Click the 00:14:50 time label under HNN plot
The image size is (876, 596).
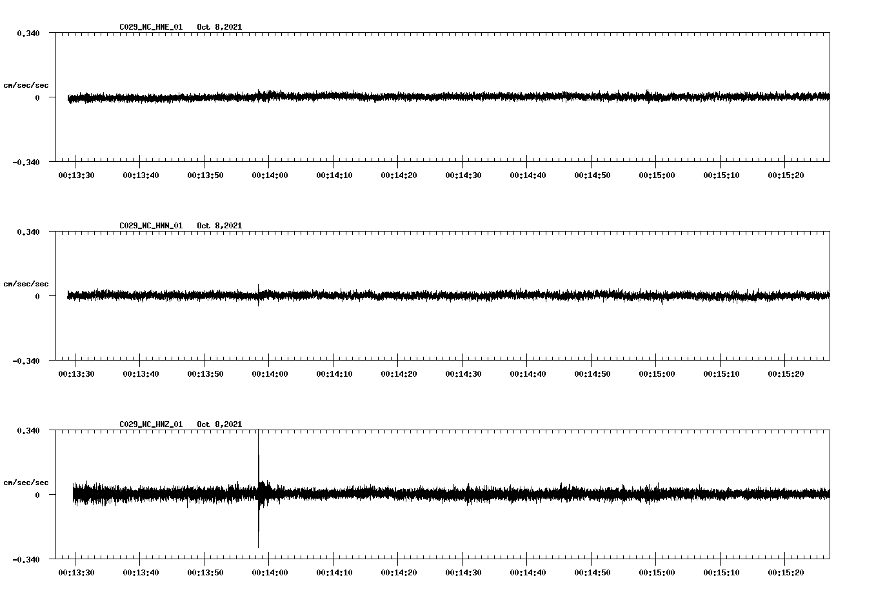point(592,374)
